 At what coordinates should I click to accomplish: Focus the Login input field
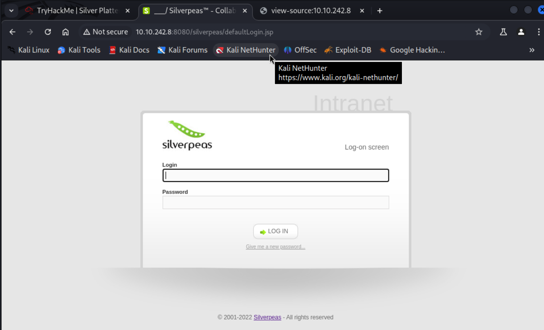pyautogui.click(x=275, y=175)
